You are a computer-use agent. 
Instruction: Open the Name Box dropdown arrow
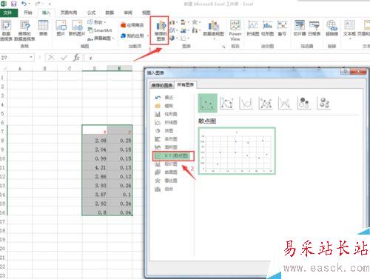[x=31, y=58]
